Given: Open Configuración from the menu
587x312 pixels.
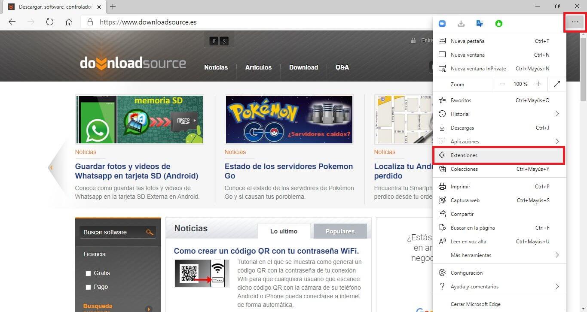Looking at the screenshot, I should (x=499, y=273).
